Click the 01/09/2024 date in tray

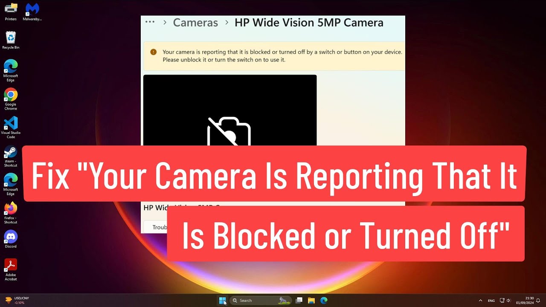coord(525,303)
